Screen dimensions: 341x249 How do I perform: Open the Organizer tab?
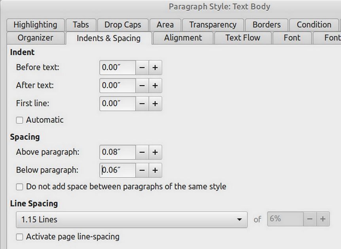[x=35, y=38]
